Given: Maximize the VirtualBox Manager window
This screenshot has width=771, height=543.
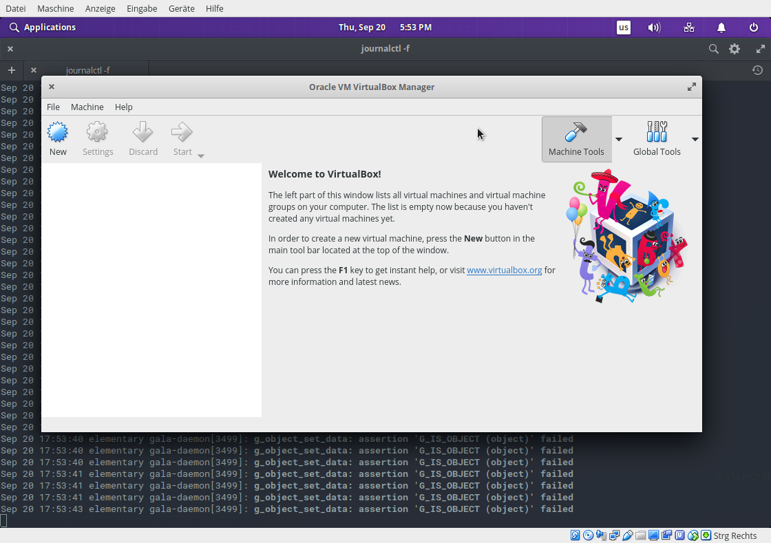Looking at the screenshot, I should pyautogui.click(x=691, y=87).
